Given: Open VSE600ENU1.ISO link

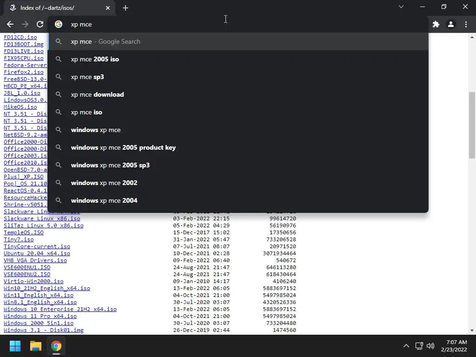Looking at the screenshot, I should coord(27,267).
